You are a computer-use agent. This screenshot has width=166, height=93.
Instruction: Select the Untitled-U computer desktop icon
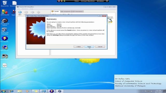point(5,57)
